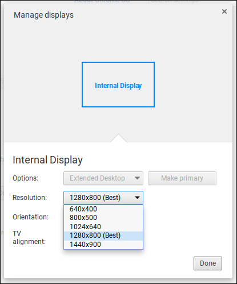Click the Internal Display heading

47,160
